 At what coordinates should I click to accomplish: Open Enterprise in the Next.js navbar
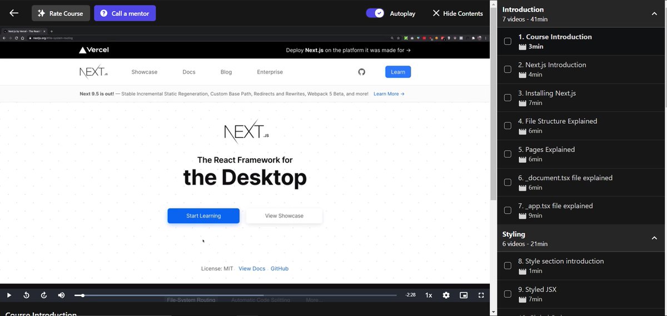coord(270,72)
